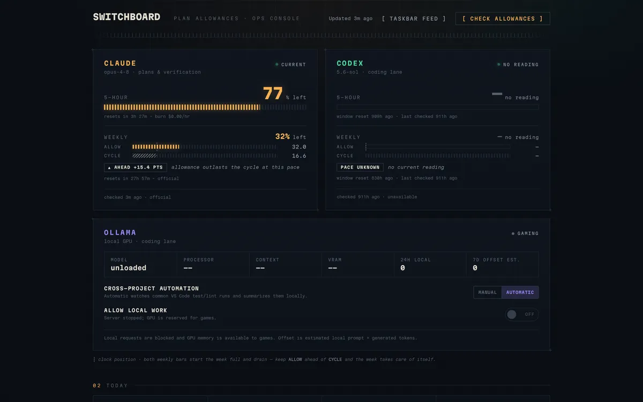The height and width of the screenshot is (402, 643).
Task: Click 'Automatic watches common VS Code' description
Action: pyautogui.click(x=206, y=296)
